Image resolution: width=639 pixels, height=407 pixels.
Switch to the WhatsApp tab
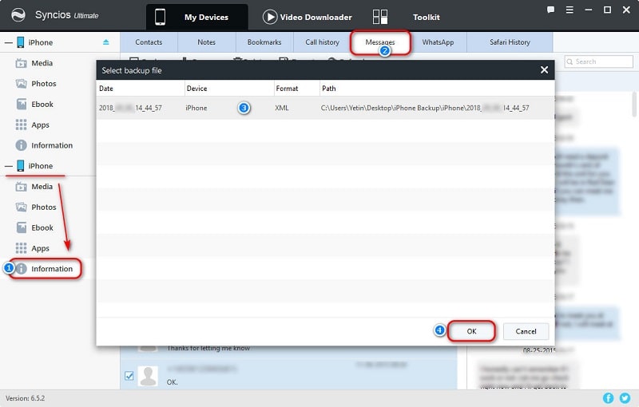click(438, 42)
